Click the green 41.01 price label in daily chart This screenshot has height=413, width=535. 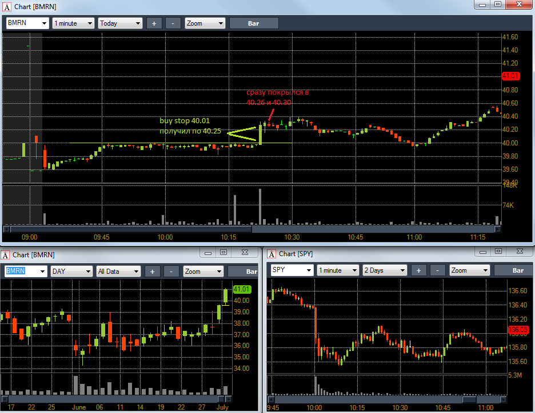242,289
